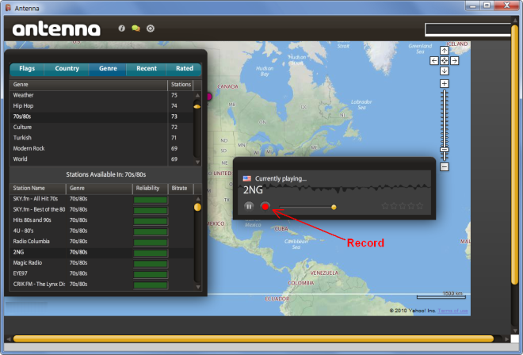Click the vertical window scrollbar thumb
The width and height of the screenshot is (523, 355).
(x=514, y=155)
